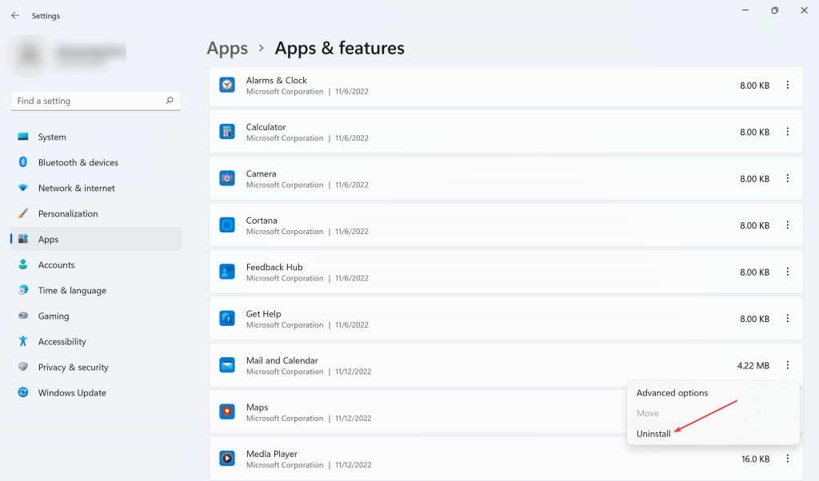Click the Privacy shield icon

pyautogui.click(x=23, y=367)
